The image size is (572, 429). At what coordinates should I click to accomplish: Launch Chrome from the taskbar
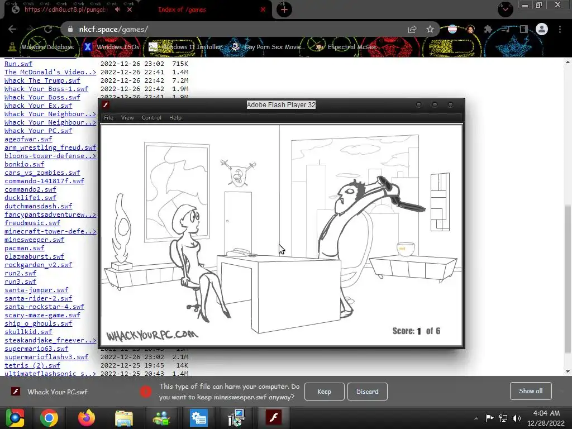tap(49, 418)
